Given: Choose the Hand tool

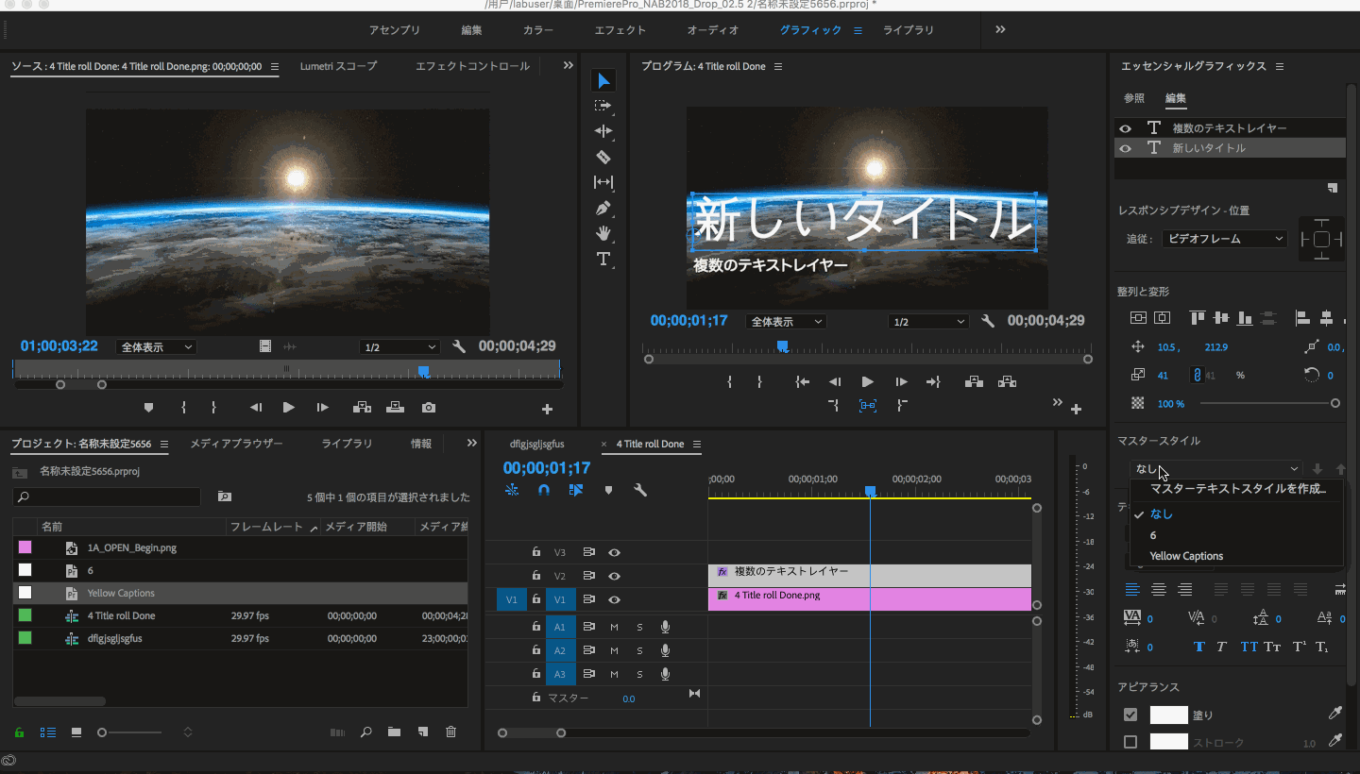Looking at the screenshot, I should [x=603, y=233].
